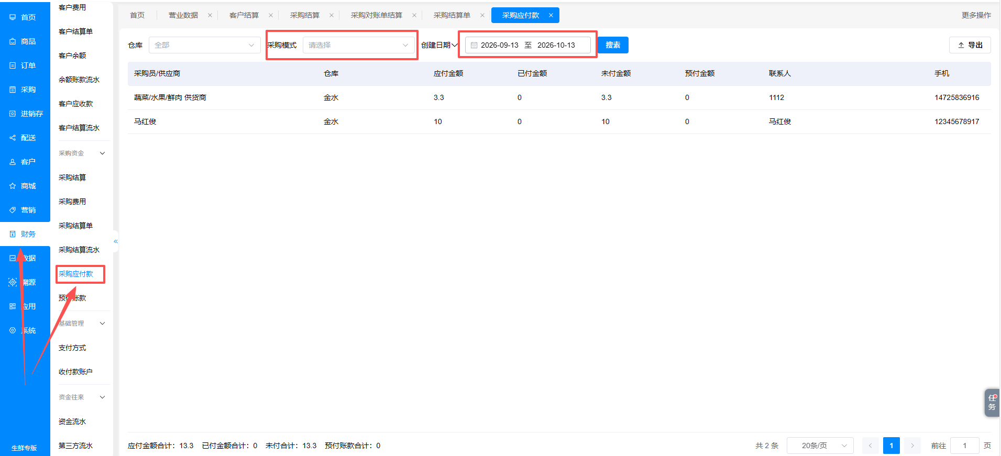This screenshot has height=456, width=1001.
Task: Open 采购结算流水 in the side menu
Action: [x=79, y=250]
